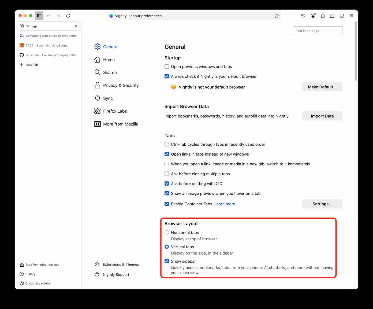Check Ask before closing multiple tabs
Image resolution: width=373 pixels, height=309 pixels.
(167, 174)
